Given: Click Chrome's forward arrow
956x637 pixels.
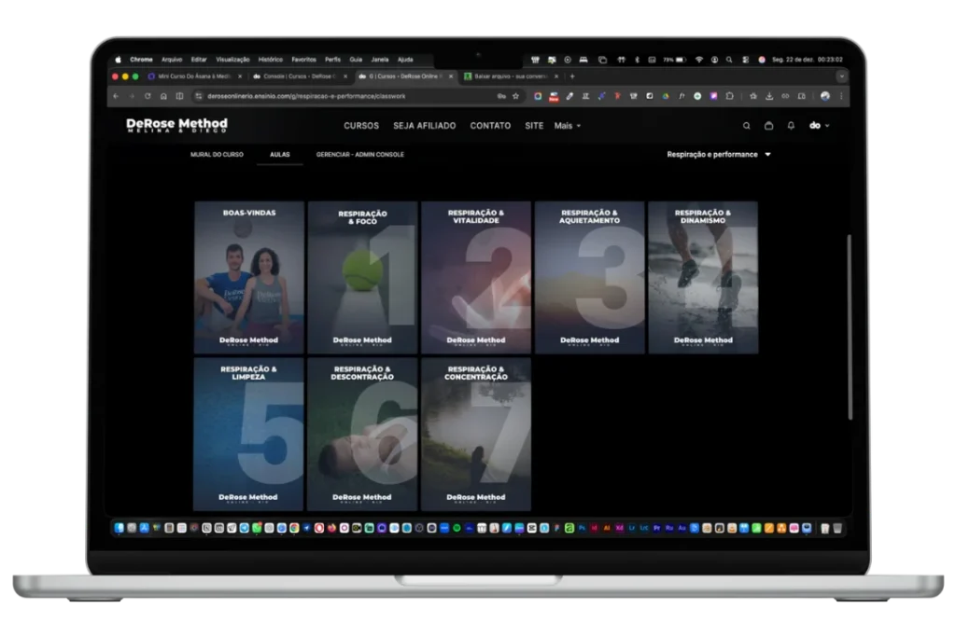Looking at the screenshot, I should (132, 96).
